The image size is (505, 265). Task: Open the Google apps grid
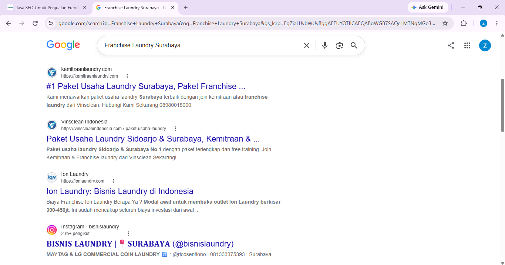pyautogui.click(x=467, y=45)
